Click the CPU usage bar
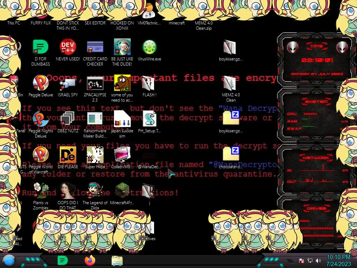This screenshot has width=357, height=268. pyautogui.click(x=310, y=114)
